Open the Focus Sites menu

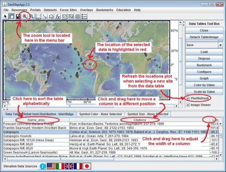click(x=68, y=10)
